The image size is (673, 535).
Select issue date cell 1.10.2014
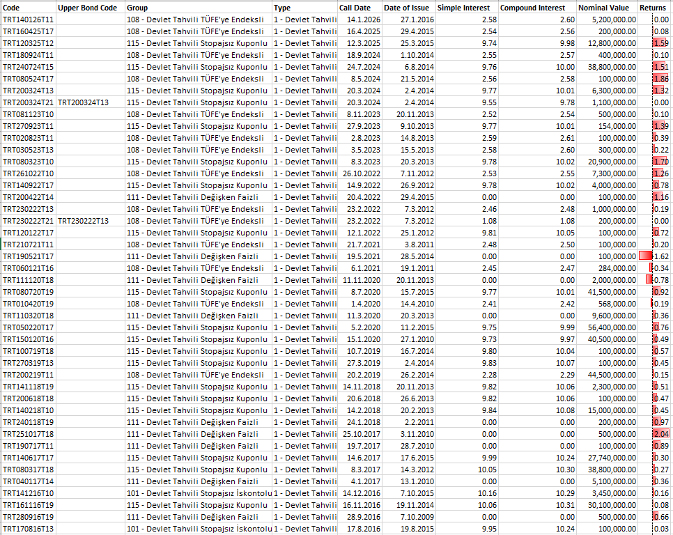click(408, 55)
